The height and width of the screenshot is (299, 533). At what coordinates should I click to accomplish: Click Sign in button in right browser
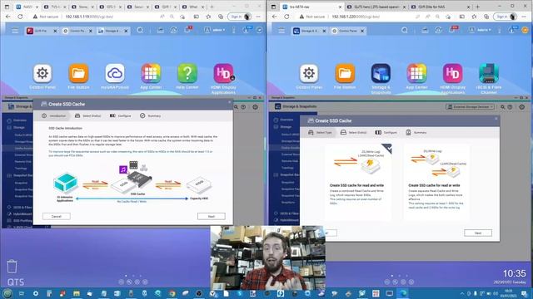(x=506, y=17)
